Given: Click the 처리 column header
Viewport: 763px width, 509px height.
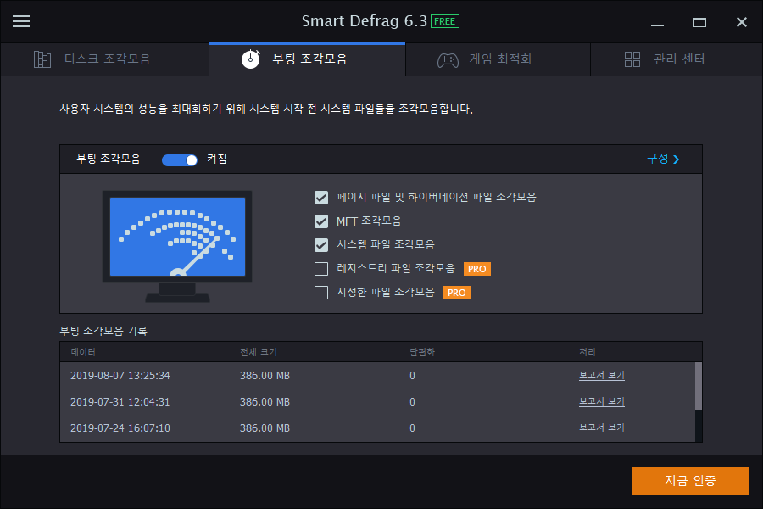Looking at the screenshot, I should (x=587, y=352).
